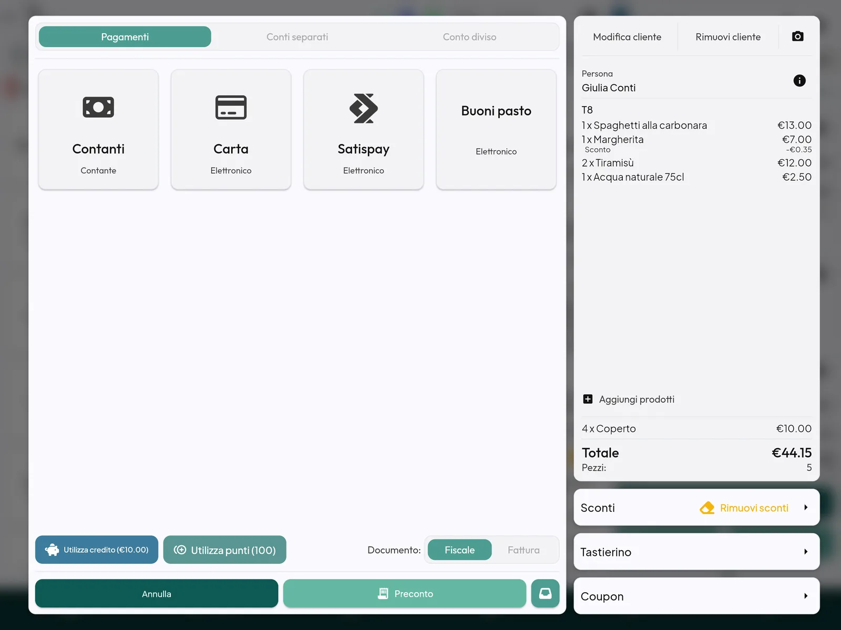This screenshot has width=841, height=630.
Task: Set document type to Fiscale
Action: [460, 550]
